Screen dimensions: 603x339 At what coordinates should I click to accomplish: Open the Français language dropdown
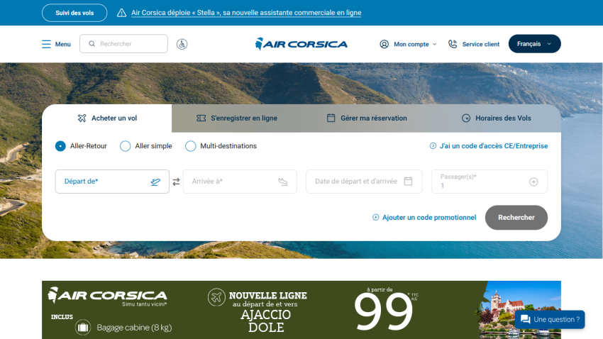pyautogui.click(x=535, y=44)
